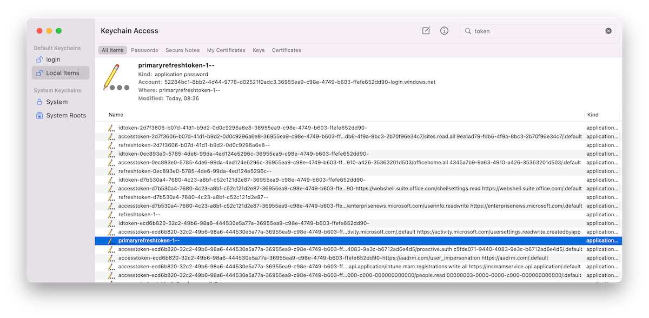Select accesstoken-ecd6b820 people.read row
The height and width of the screenshot is (318, 649).
pyautogui.click(x=358, y=275)
